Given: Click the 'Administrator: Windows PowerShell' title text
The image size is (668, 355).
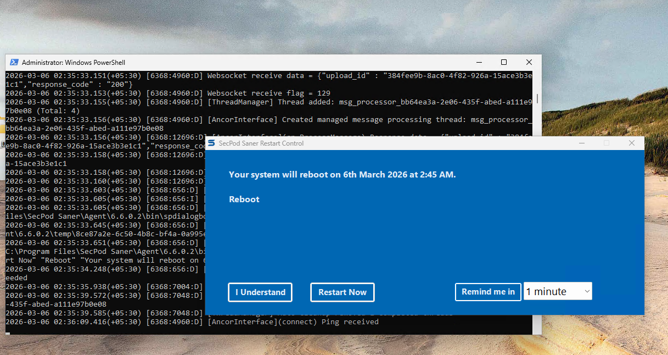Looking at the screenshot, I should coord(74,63).
